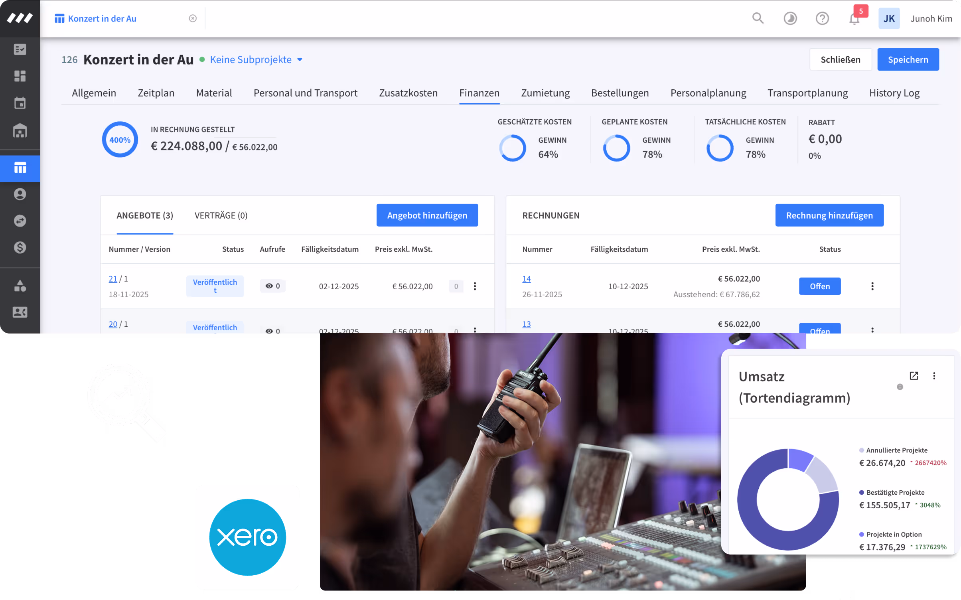
Task: Click the 400% invoiced progress circle
Action: click(120, 140)
